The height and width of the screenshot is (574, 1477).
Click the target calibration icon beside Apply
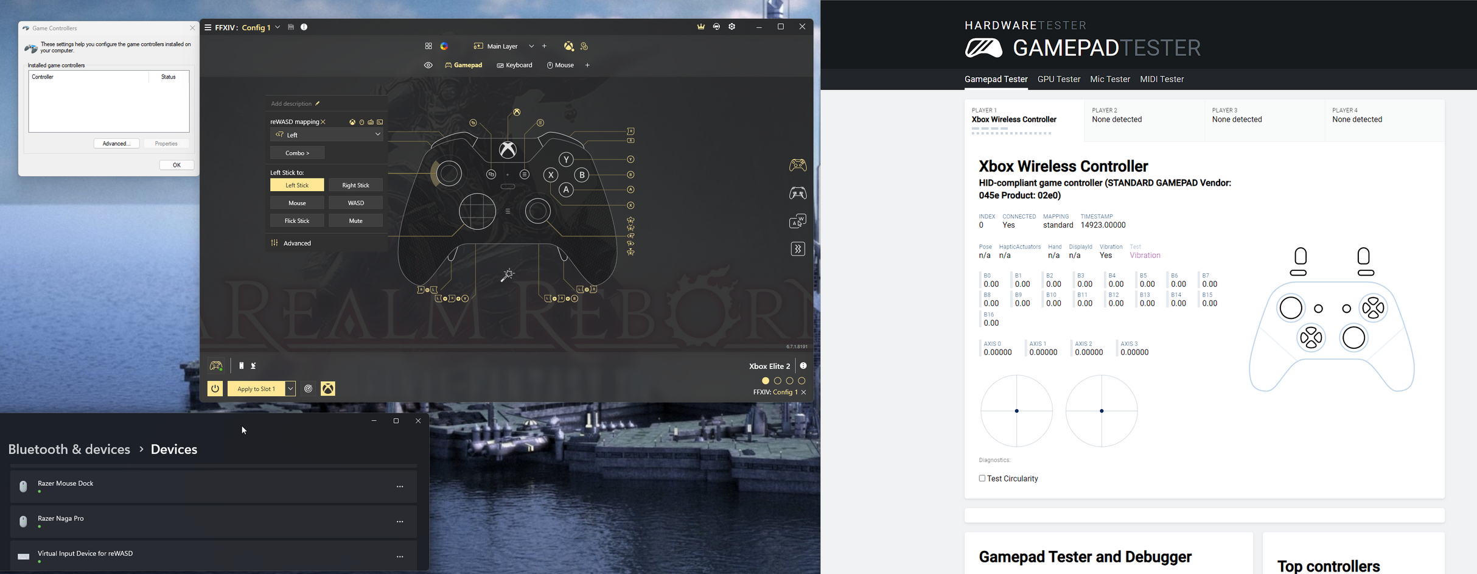point(309,389)
